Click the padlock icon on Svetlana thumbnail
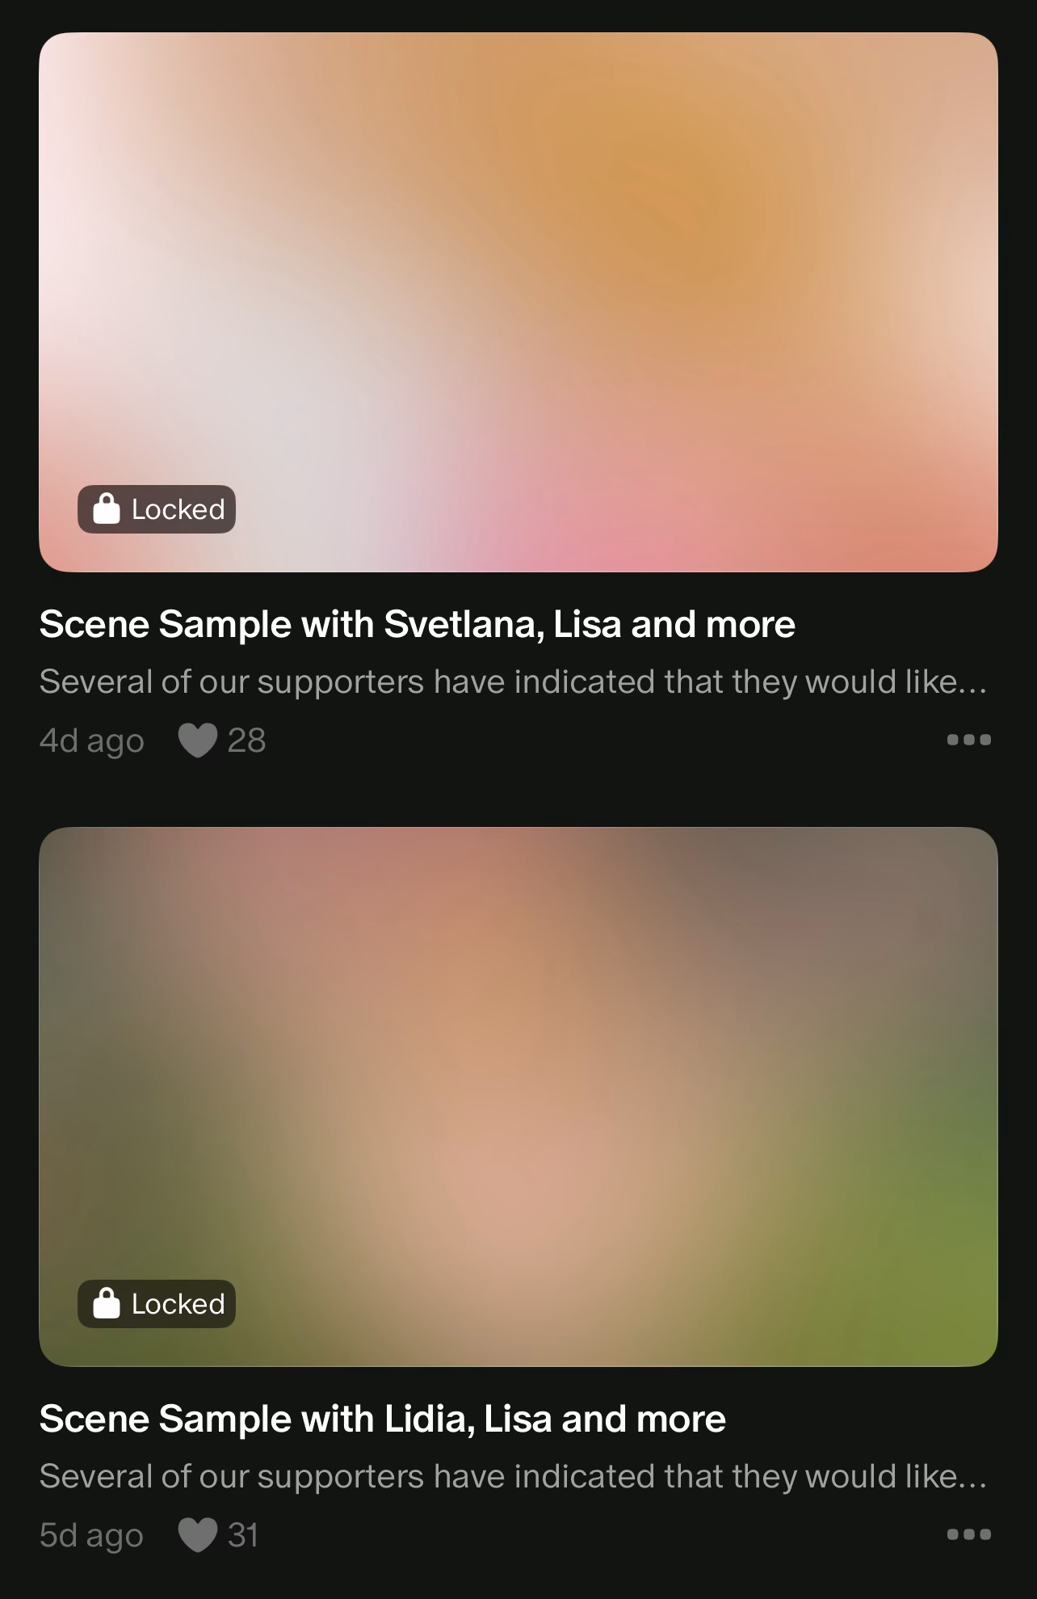Screen dimensions: 1037x1599 point(107,509)
